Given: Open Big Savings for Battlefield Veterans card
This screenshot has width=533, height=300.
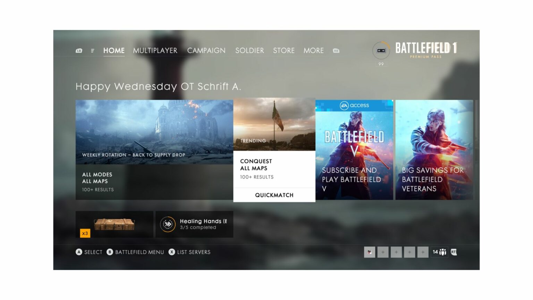Looking at the screenshot, I should tap(434, 150).
